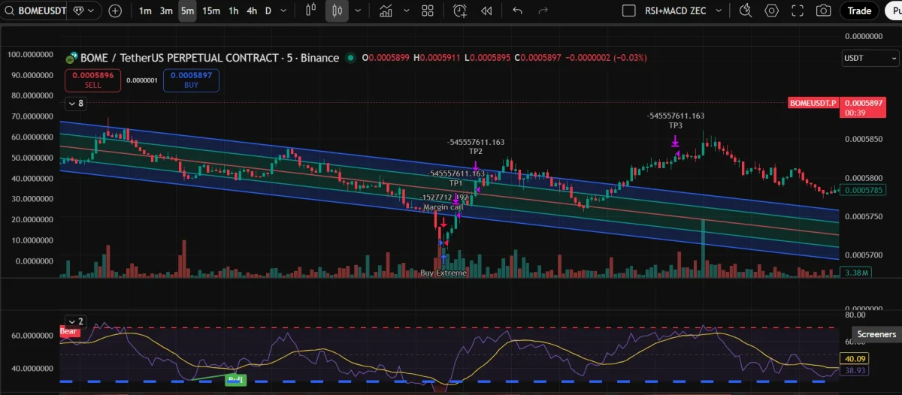Start bar Replay with rewind icon

[x=486, y=11]
